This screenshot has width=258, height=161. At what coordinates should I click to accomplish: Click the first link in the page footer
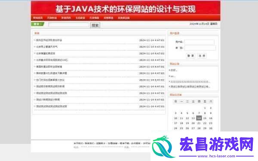(78, 143)
